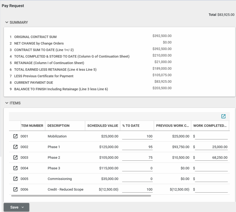Open item 0003 Phase 2 detail icon
The width and height of the screenshot is (236, 212).
pos(15,158)
